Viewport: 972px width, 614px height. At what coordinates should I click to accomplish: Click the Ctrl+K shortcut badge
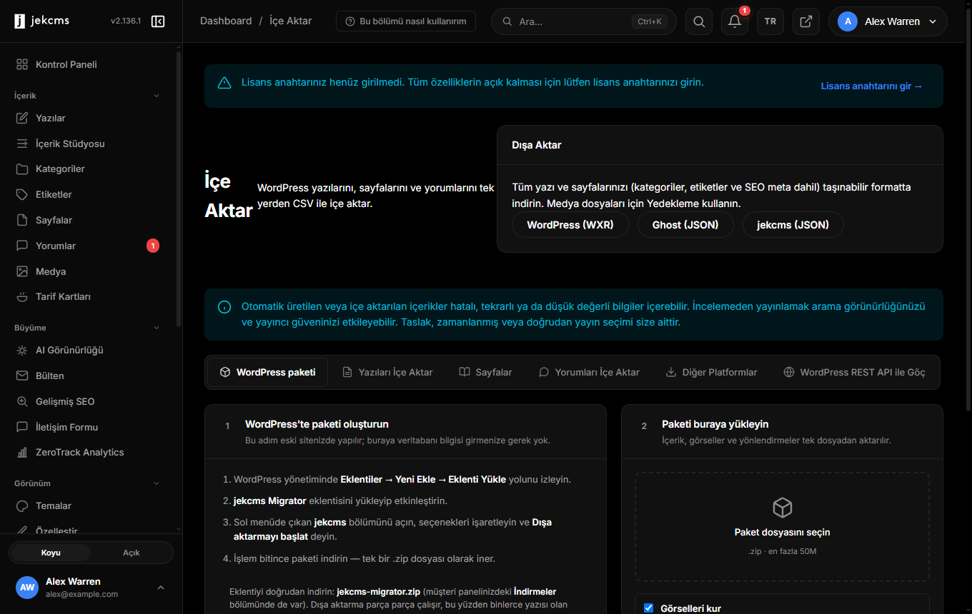tap(650, 21)
